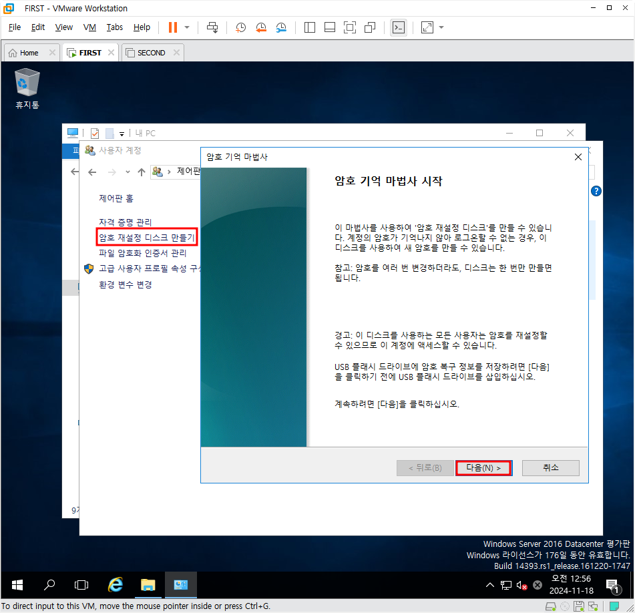Open quick access toolbar dropdown in My PC
The image size is (635, 613).
coord(122,134)
